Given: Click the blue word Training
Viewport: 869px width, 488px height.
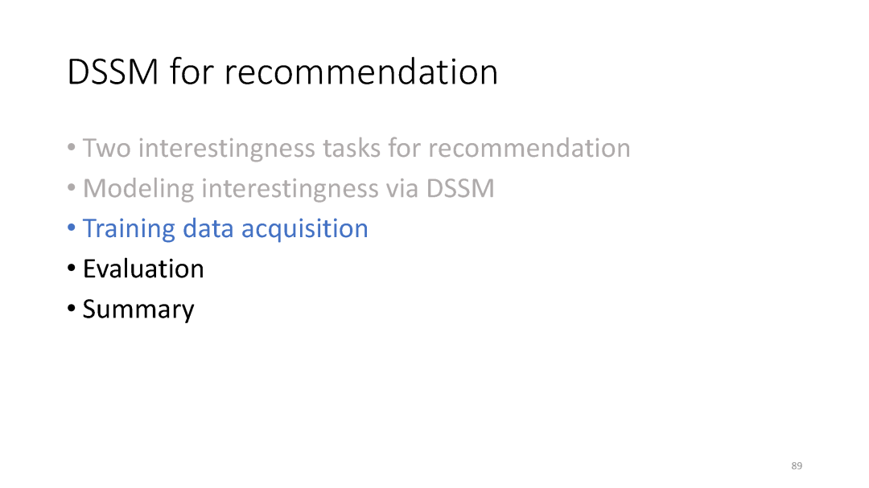Looking at the screenshot, I should [129, 230].
